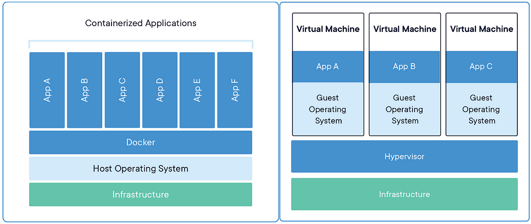Select Infrastructure bar below Hypervisor
531x224 pixels.
coord(404,194)
